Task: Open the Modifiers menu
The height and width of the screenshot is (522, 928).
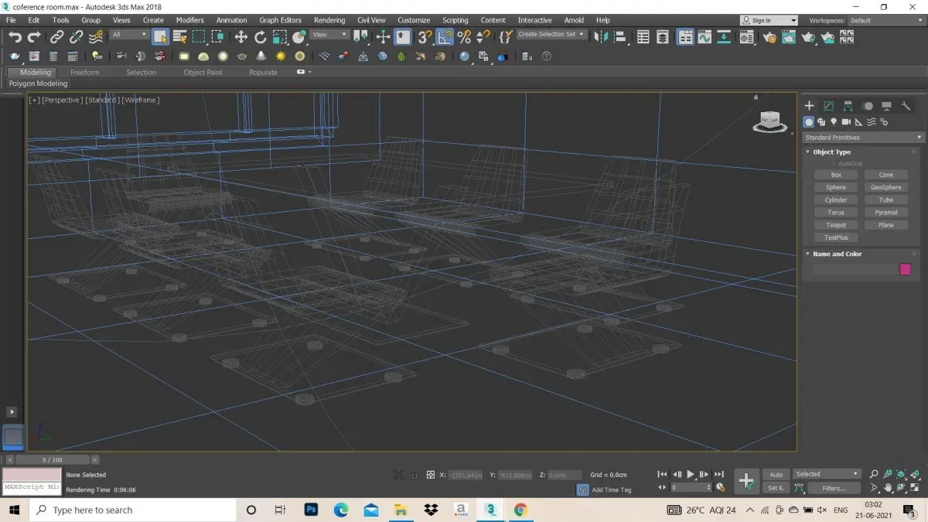Action: [x=189, y=20]
